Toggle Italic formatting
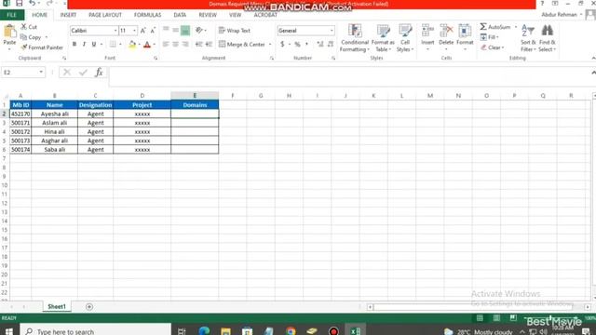 click(84, 45)
